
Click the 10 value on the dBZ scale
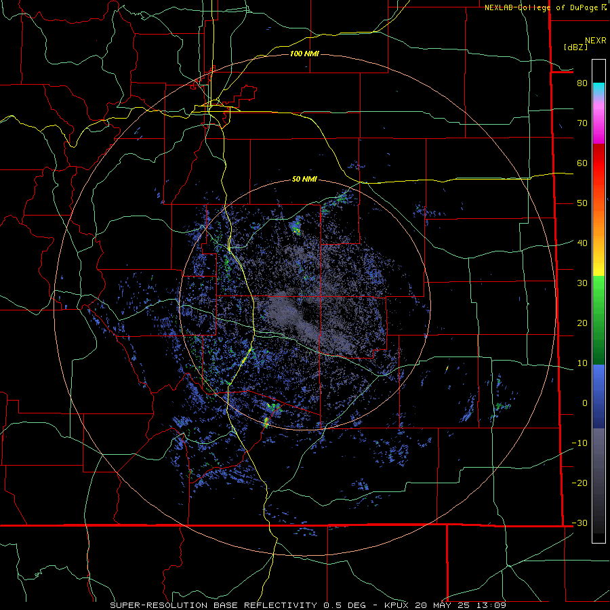582,363
